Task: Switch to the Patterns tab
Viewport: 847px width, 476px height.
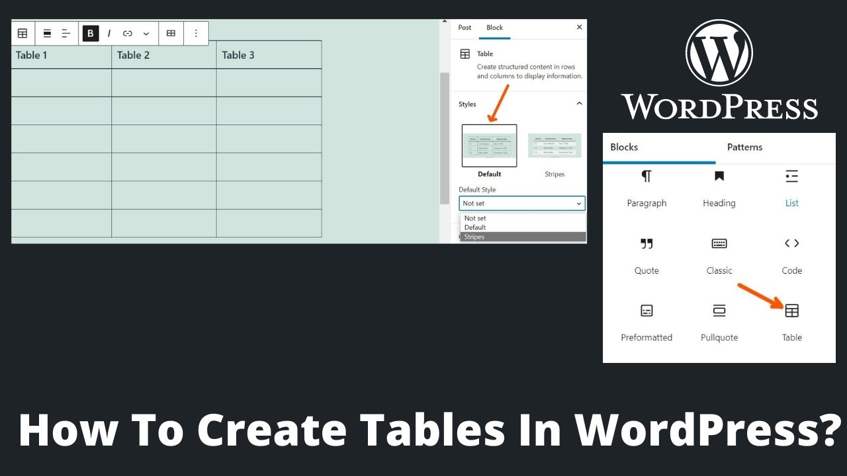Action: click(x=744, y=147)
